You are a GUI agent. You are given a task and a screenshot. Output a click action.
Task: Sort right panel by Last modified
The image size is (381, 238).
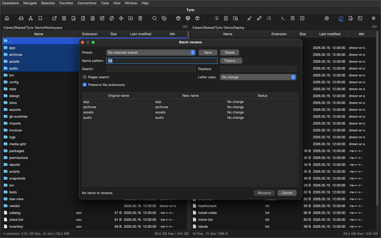[x=330, y=34]
